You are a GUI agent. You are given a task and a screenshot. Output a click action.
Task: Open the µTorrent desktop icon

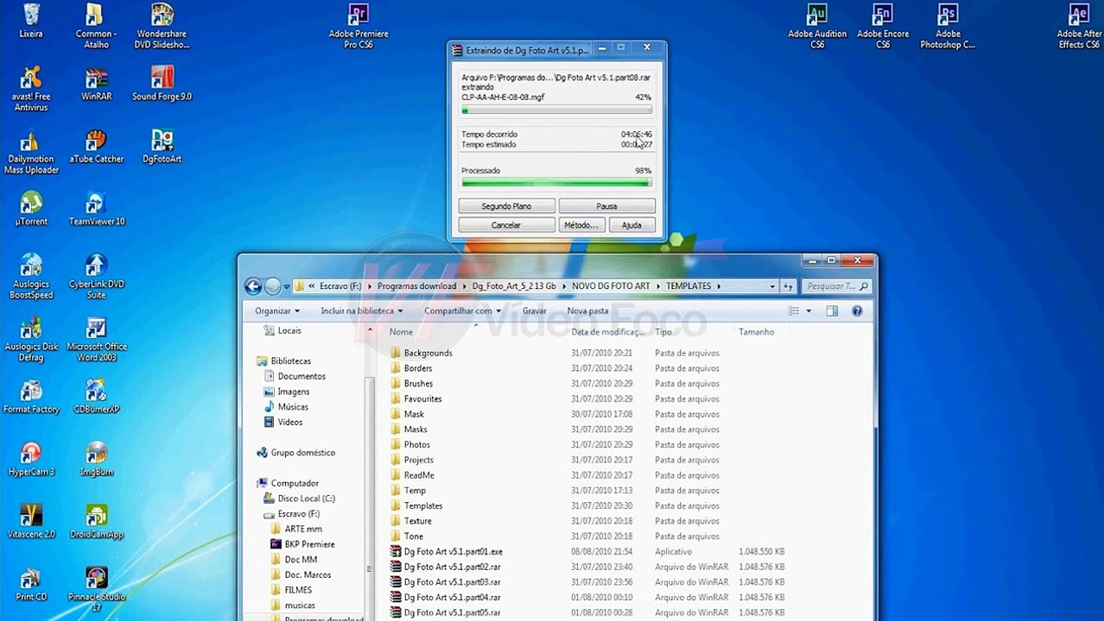pyautogui.click(x=31, y=209)
